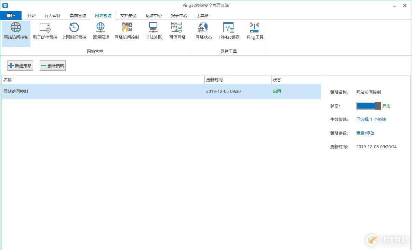Select the 网站访问控制 policy row name
This screenshot has height=250, width=412.
coord(16,92)
